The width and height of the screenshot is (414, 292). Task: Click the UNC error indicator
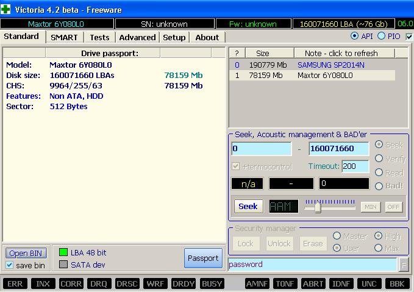click(369, 284)
